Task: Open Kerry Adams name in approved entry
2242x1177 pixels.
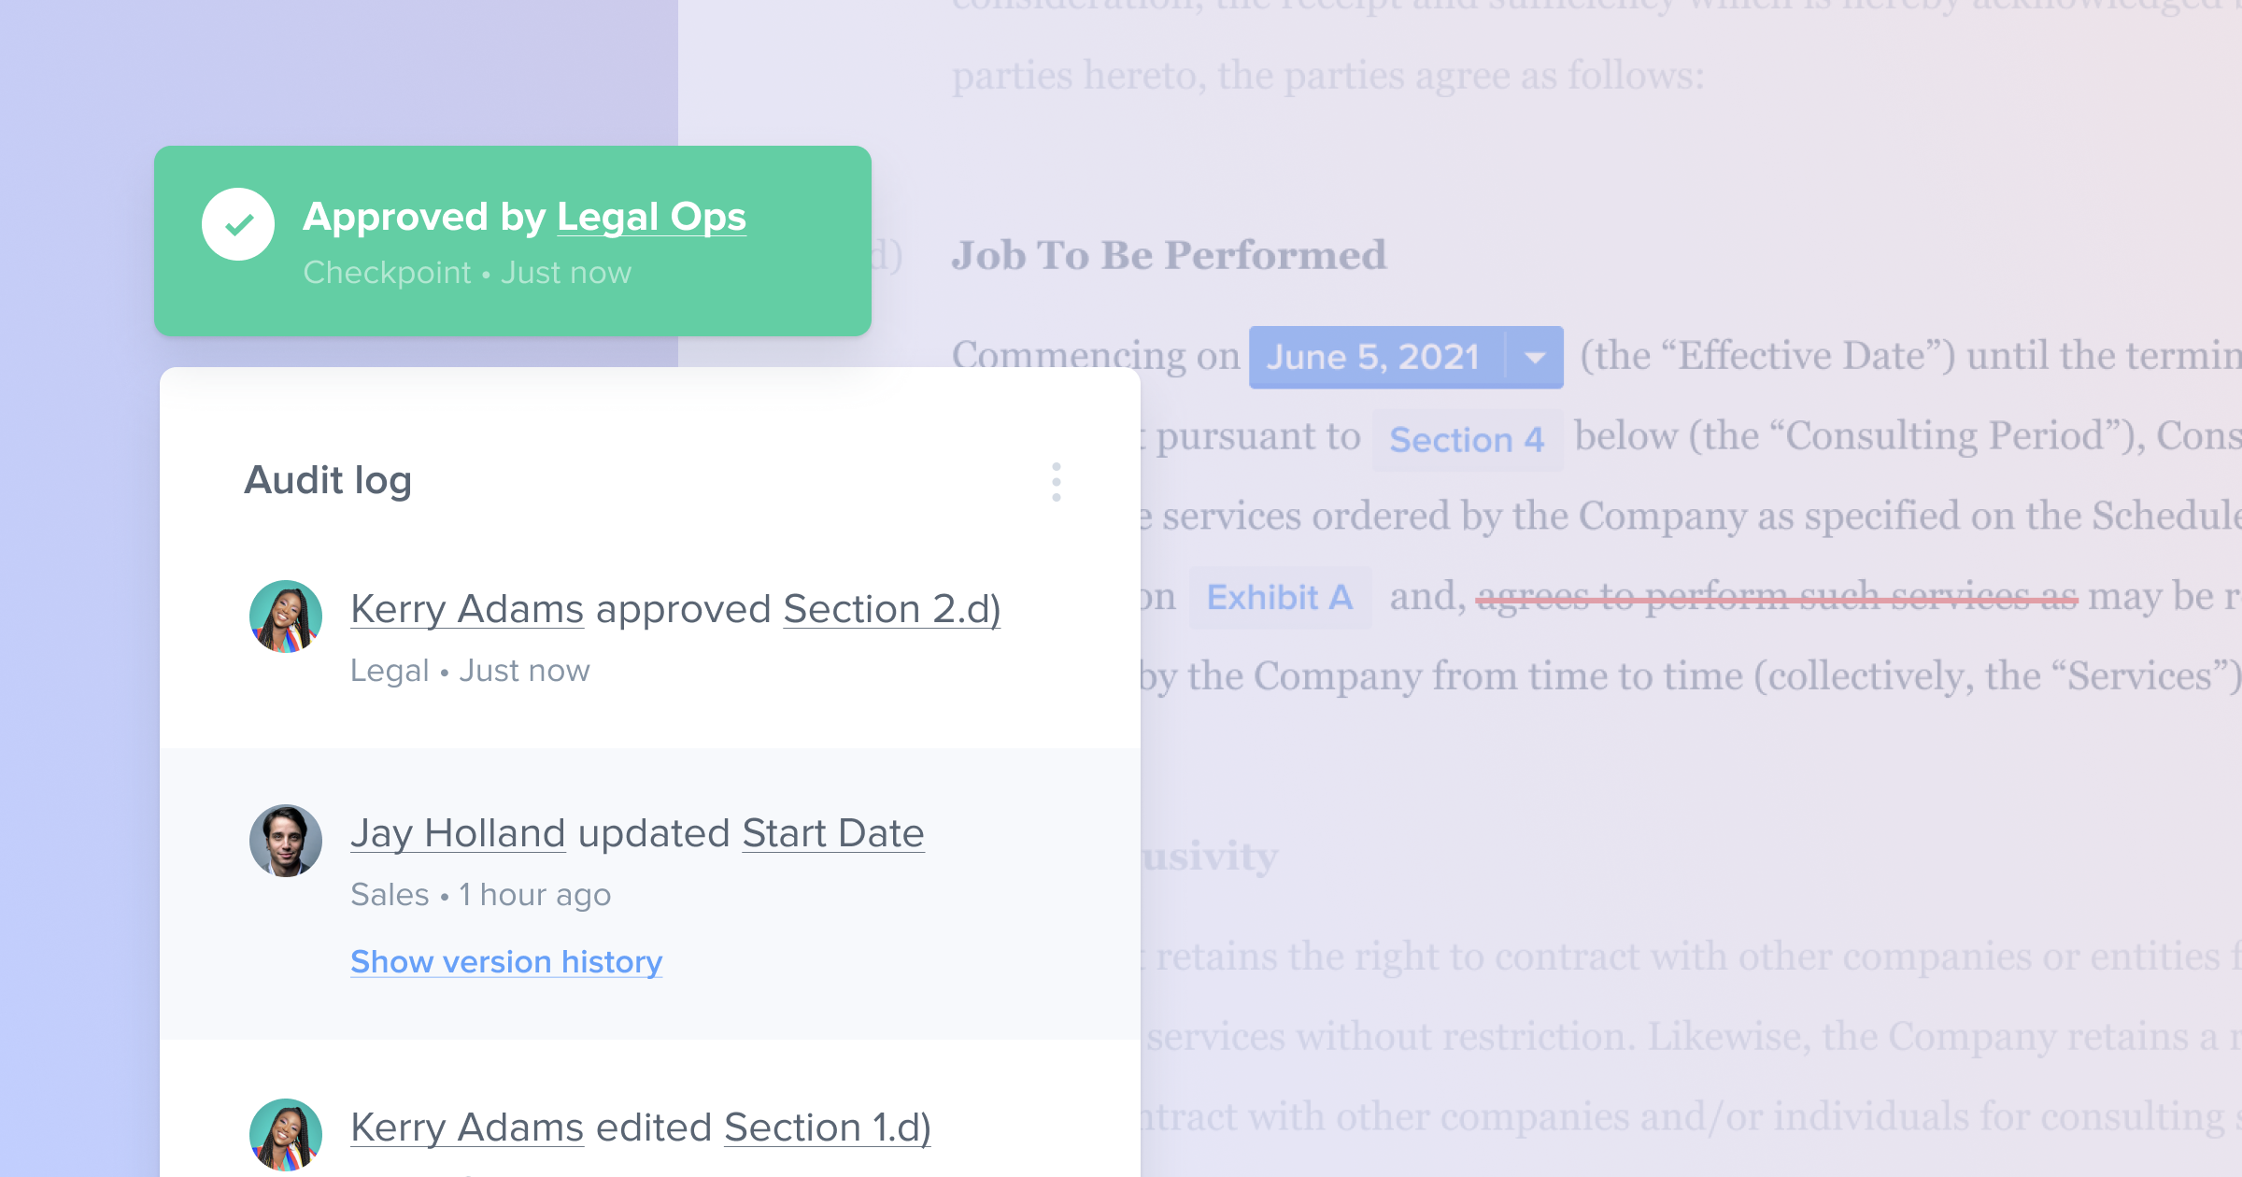Action: [x=467, y=609]
